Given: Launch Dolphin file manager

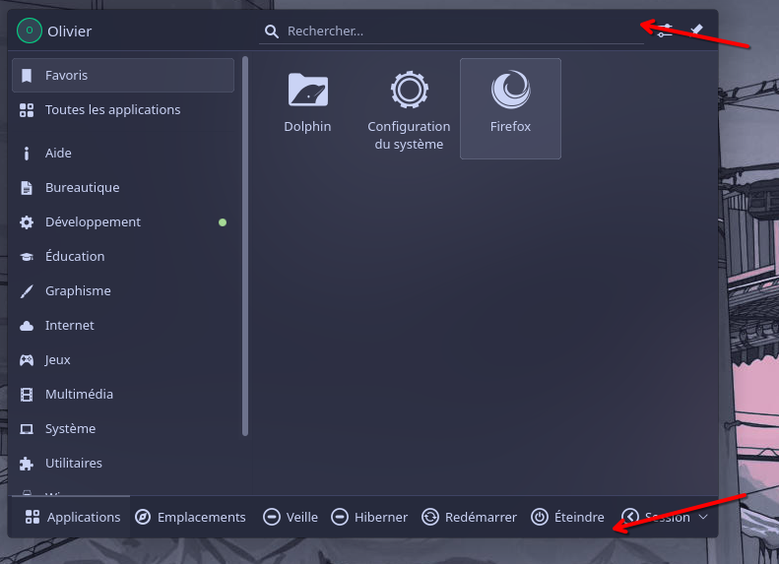Looking at the screenshot, I should click(307, 102).
